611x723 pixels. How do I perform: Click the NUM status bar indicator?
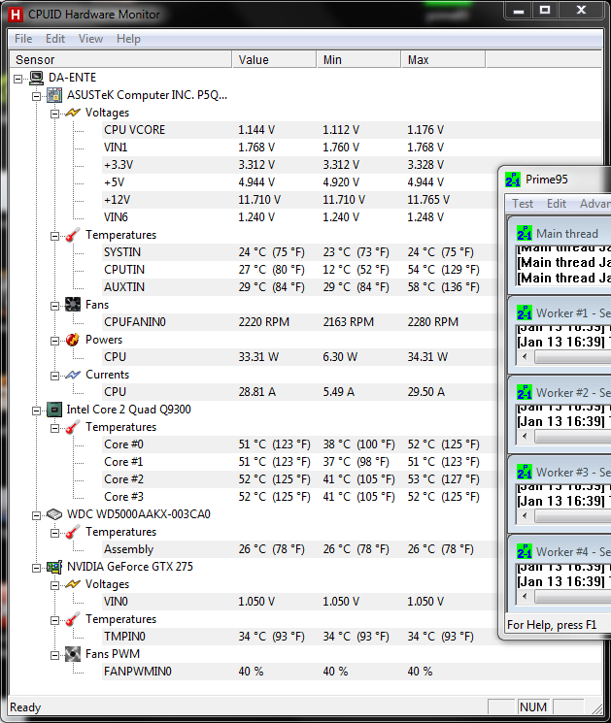click(533, 707)
